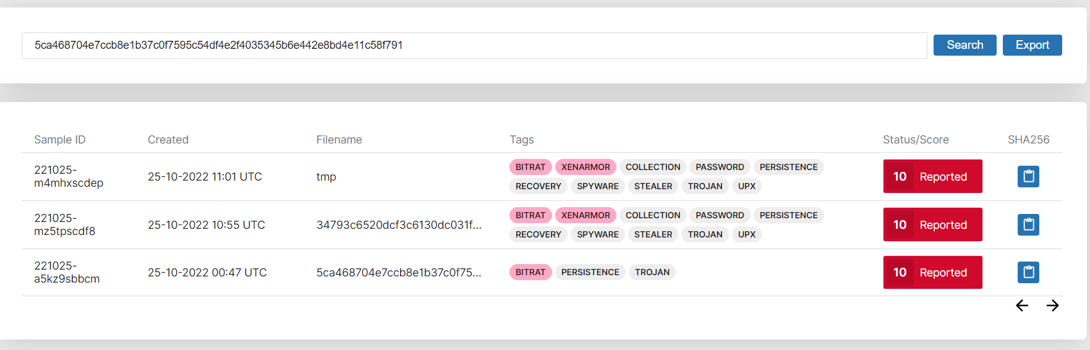Image resolution: width=1090 pixels, height=350 pixels.
Task: Open Reported score for 34793c6520dcf3c6130dc031f file
Action: click(932, 224)
